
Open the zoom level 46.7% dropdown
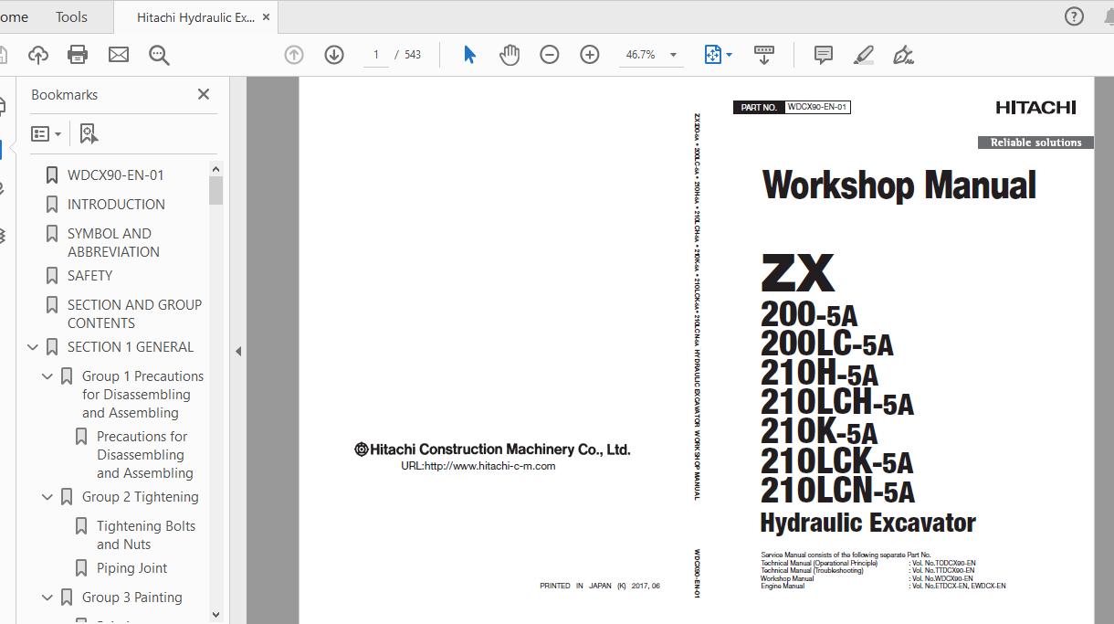click(x=674, y=55)
